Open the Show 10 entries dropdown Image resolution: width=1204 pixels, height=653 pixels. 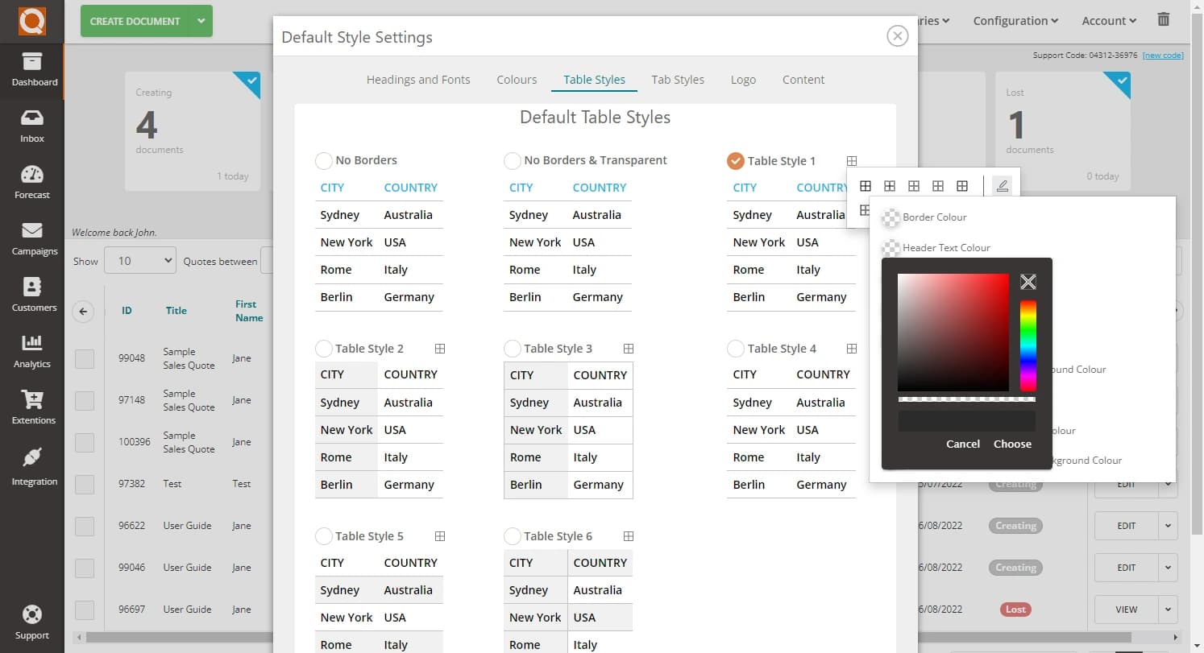pyautogui.click(x=139, y=260)
